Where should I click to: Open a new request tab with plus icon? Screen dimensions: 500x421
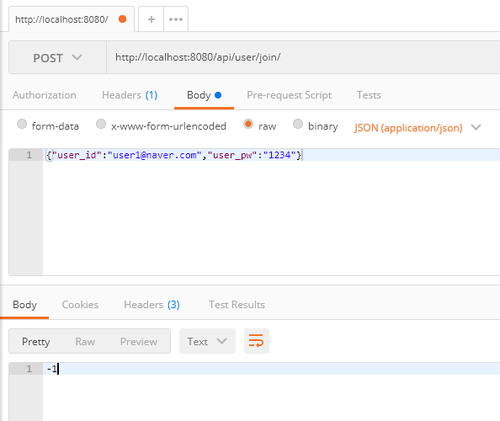point(152,19)
